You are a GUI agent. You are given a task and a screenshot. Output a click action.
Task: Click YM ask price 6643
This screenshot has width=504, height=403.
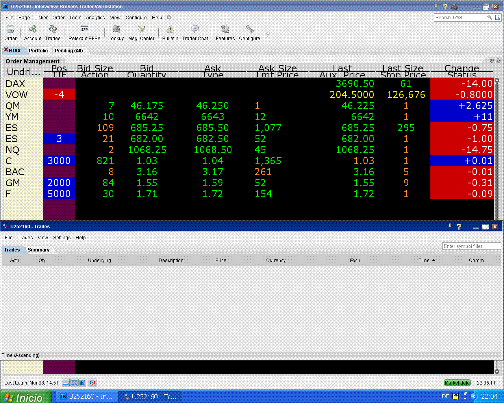212,117
